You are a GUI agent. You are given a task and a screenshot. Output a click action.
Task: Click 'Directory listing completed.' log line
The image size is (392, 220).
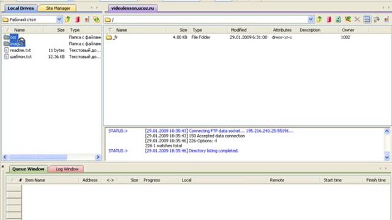214,151
